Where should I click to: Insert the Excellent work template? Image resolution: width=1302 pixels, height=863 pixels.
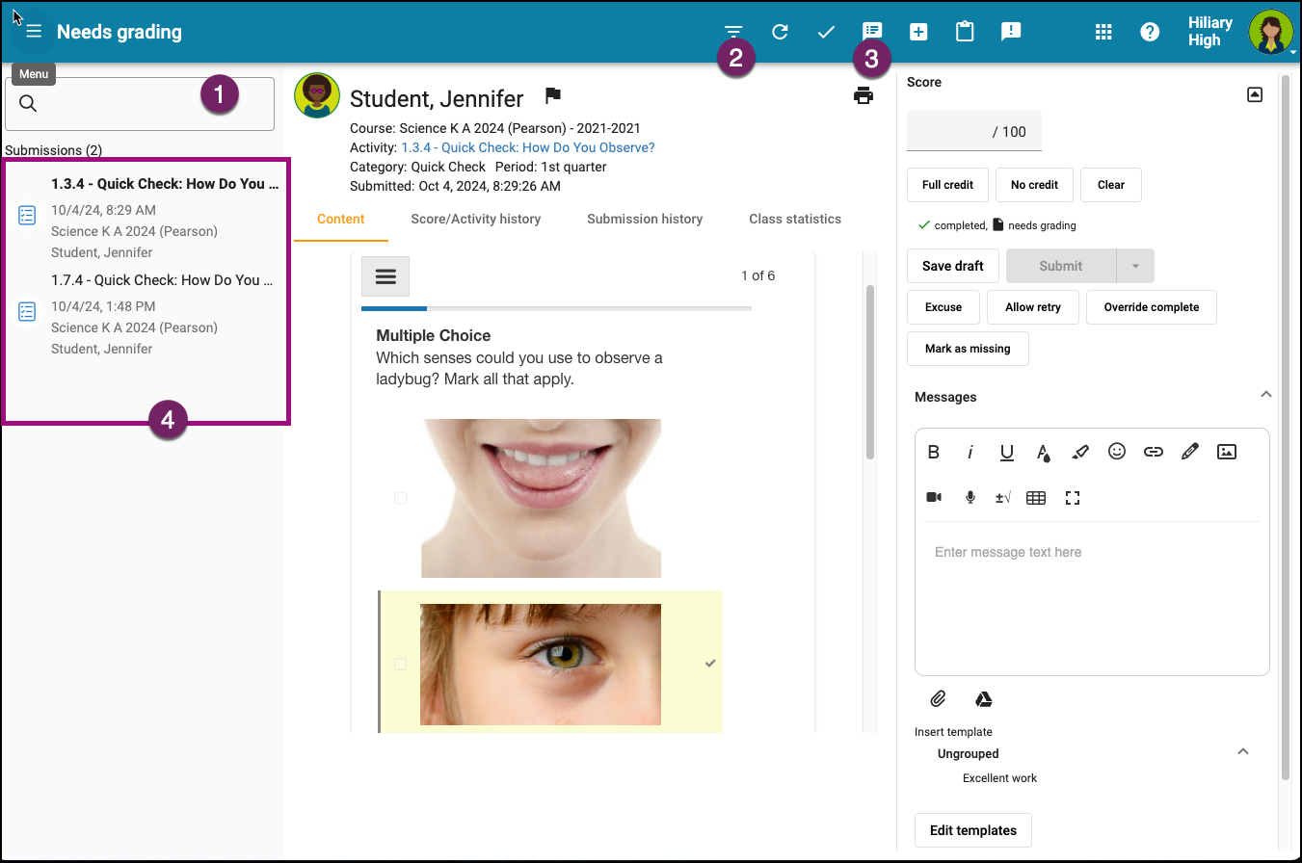(x=999, y=778)
